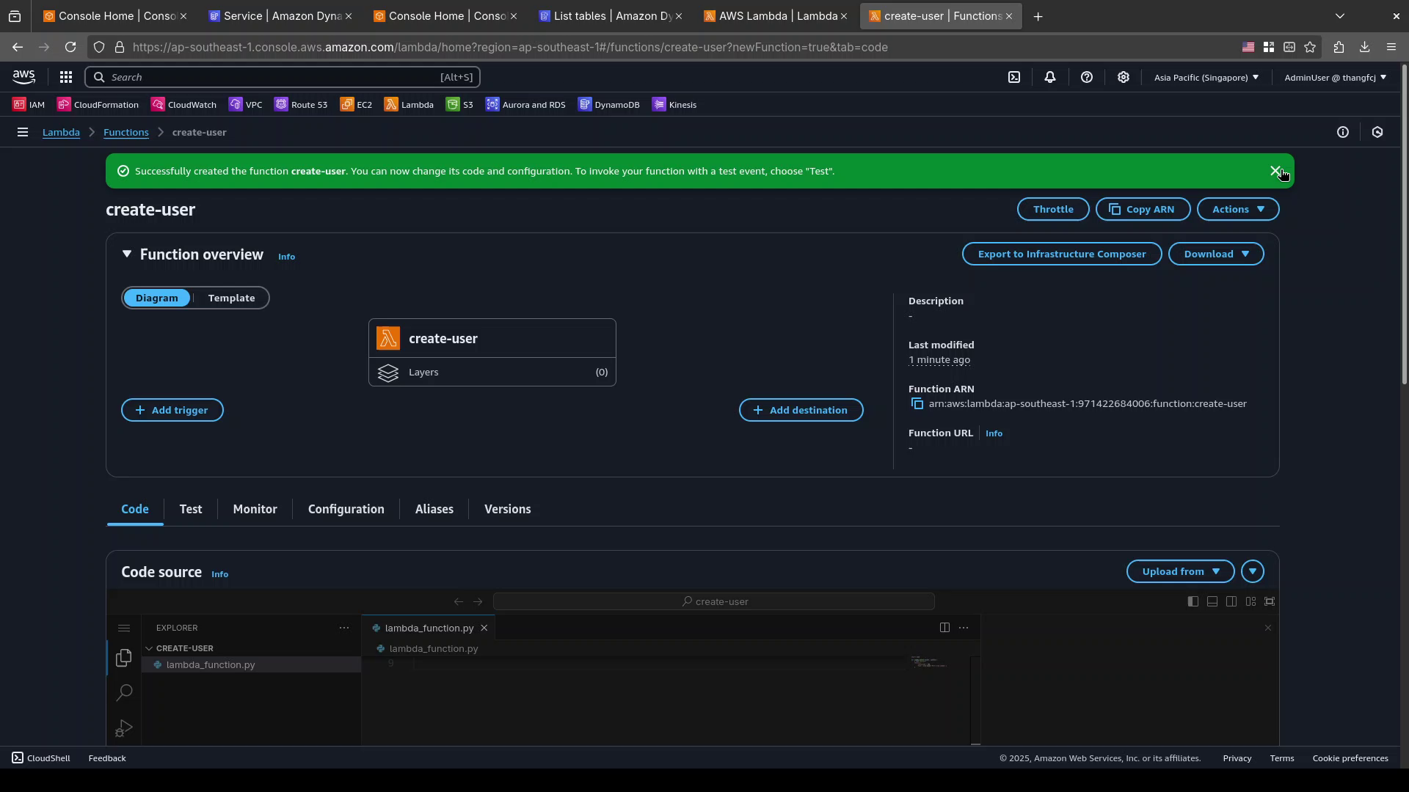
Task: Open the Download dropdown
Action: click(1216, 254)
